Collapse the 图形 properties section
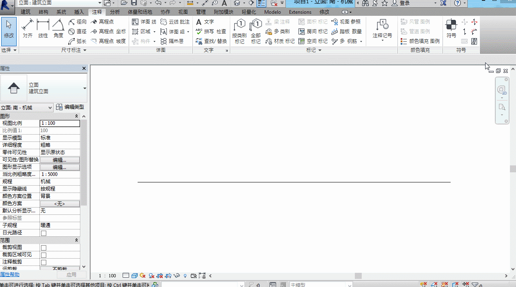516x287 pixels. click(77, 116)
